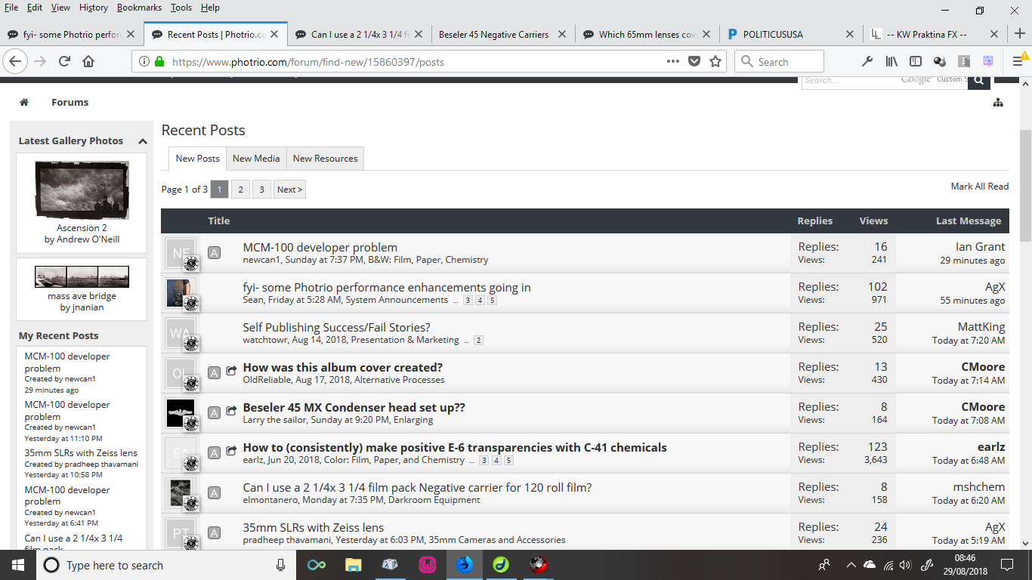Open 'MCM-100 developer problem' thread title
This screenshot has width=1032, height=580.
[320, 247]
